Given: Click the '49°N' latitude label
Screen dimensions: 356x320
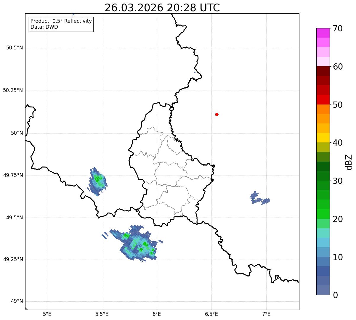Looking at the screenshot, I should pyautogui.click(x=17, y=301).
